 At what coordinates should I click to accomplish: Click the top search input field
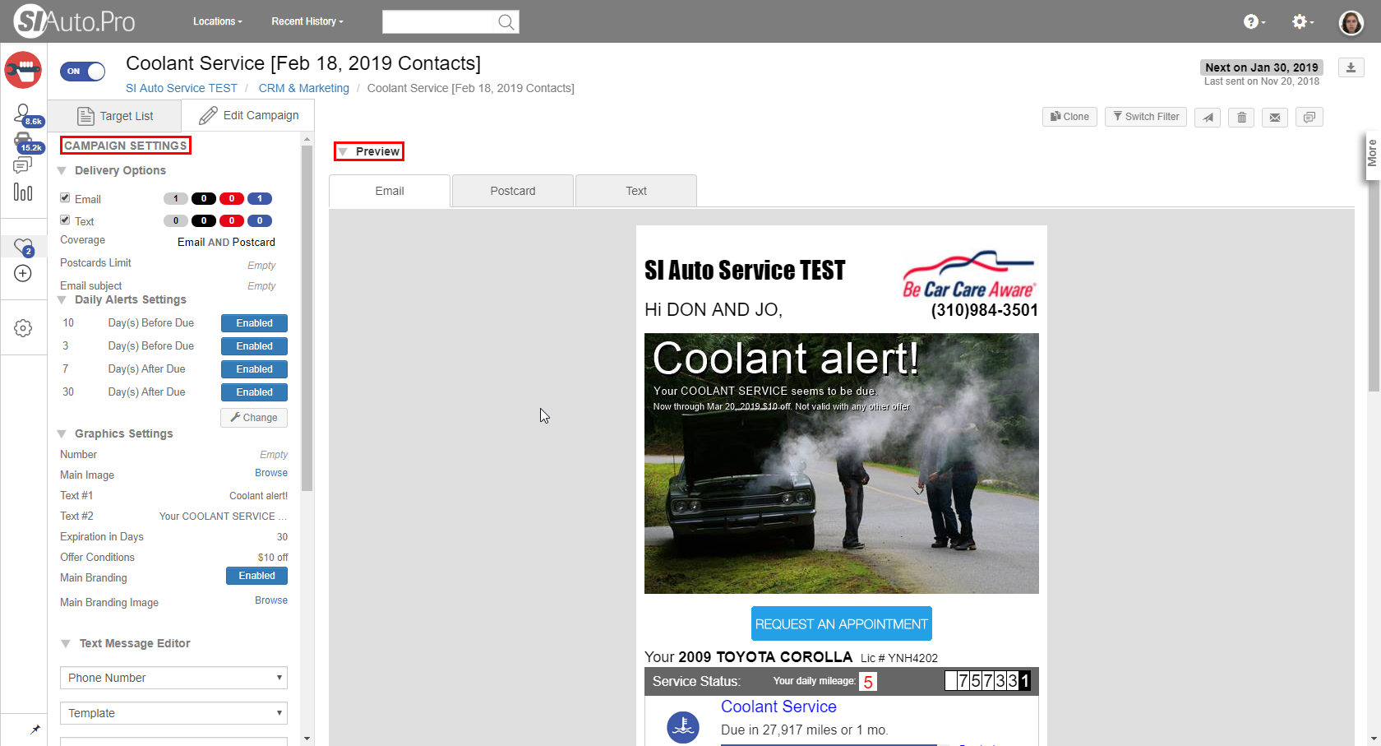click(440, 22)
